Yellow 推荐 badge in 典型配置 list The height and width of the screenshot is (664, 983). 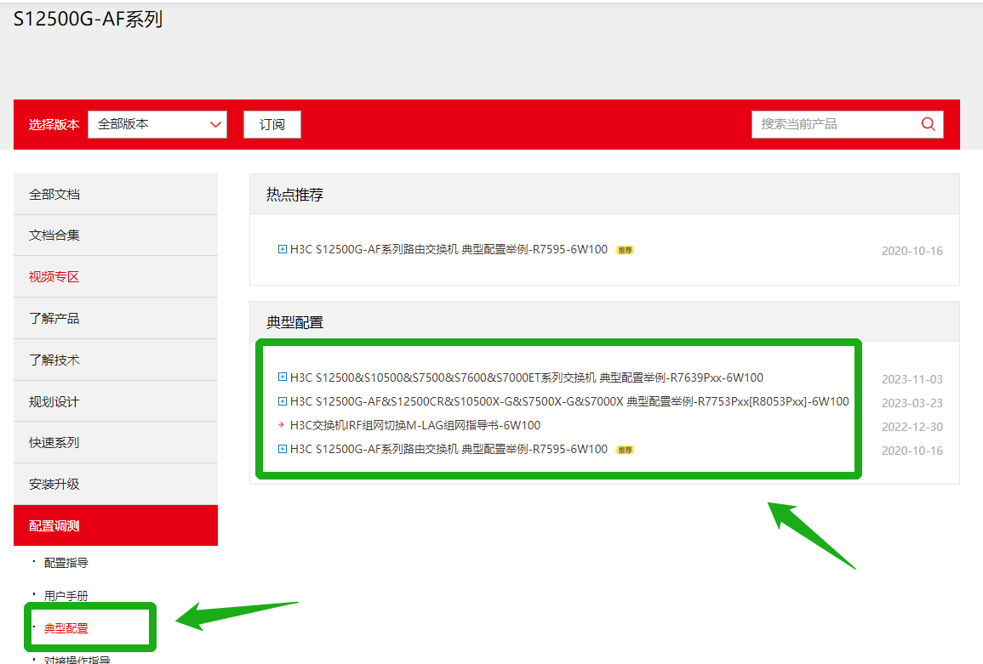tap(625, 450)
